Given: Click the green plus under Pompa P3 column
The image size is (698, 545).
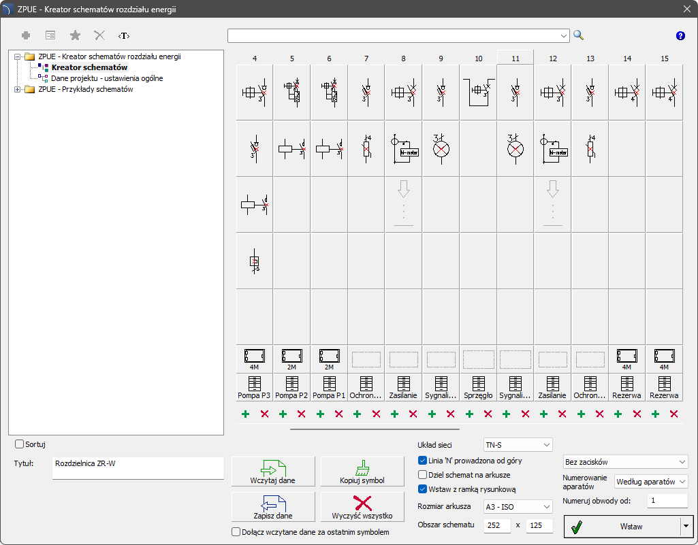Looking at the screenshot, I should pos(245,414).
